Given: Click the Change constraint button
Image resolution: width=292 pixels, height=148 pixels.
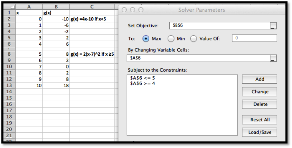Looking at the screenshot, I should tap(260, 92).
